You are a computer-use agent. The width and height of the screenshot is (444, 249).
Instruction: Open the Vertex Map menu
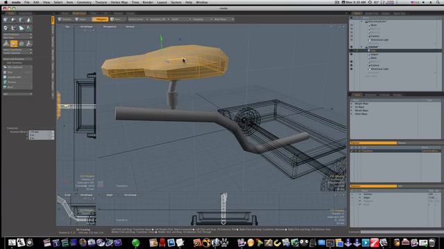(119, 2)
